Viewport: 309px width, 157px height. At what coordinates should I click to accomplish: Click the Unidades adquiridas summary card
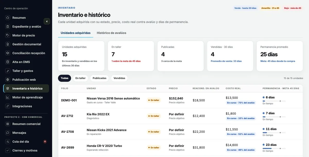[81, 56]
